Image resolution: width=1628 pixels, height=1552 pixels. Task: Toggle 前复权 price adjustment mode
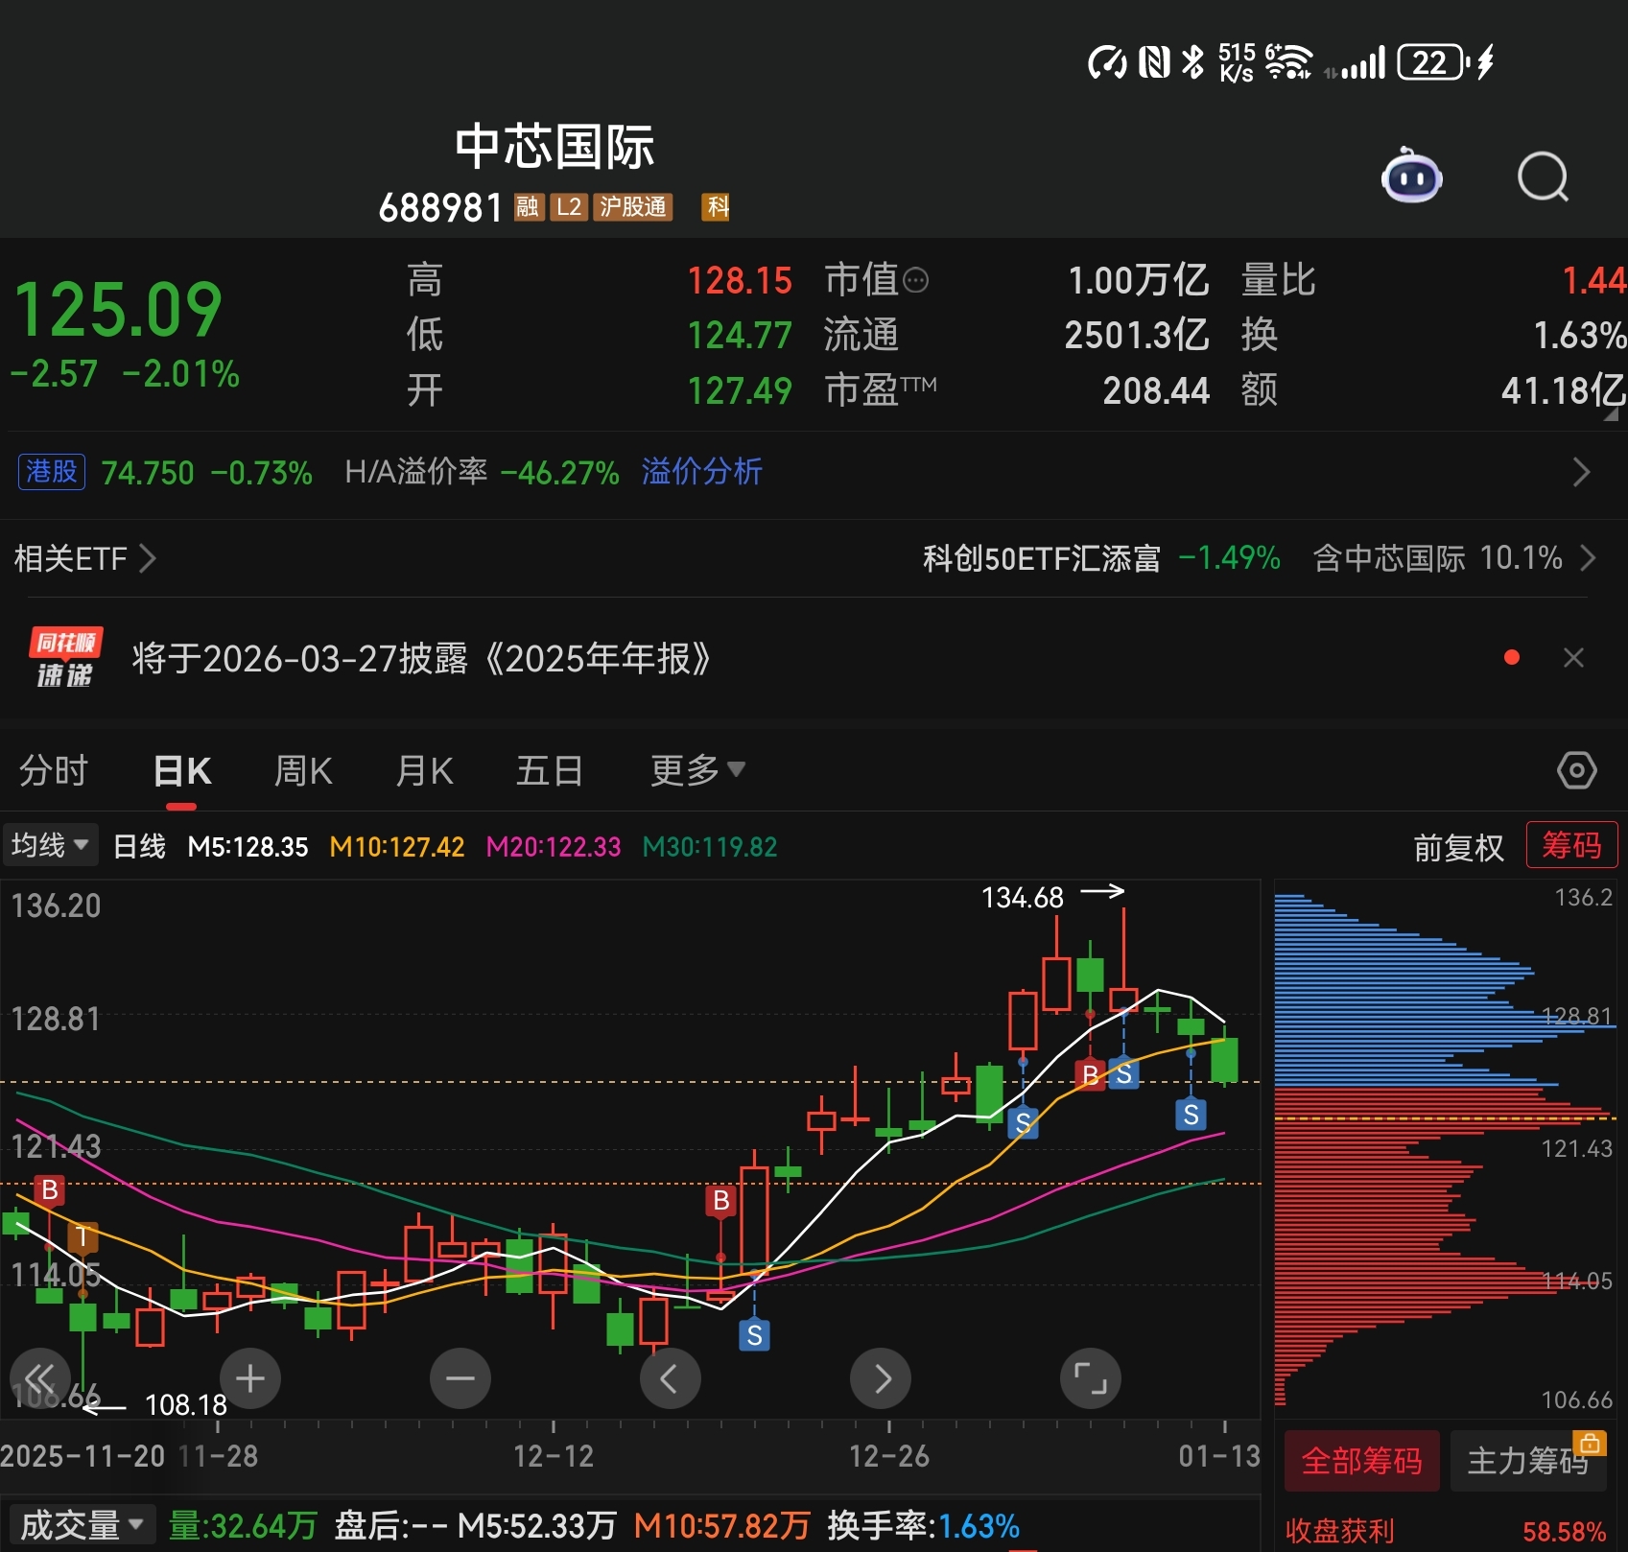pos(1458,847)
